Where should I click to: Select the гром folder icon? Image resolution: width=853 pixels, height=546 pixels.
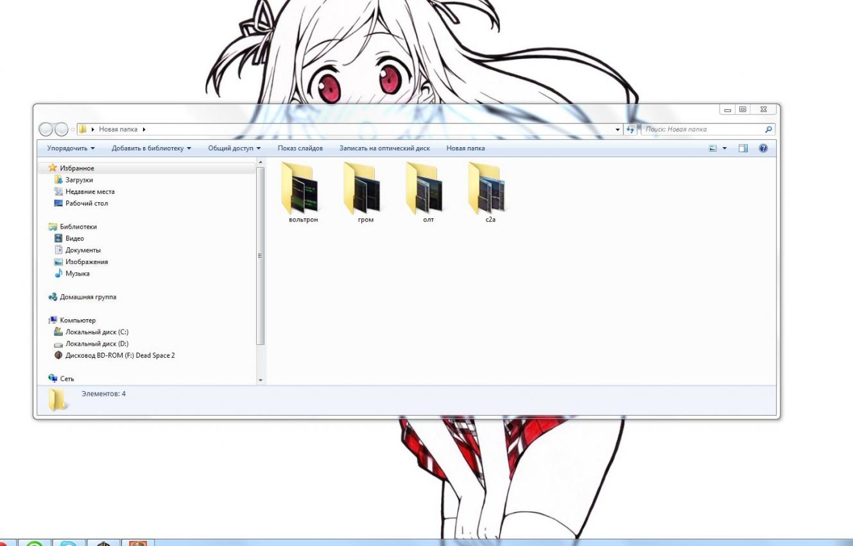tap(365, 188)
